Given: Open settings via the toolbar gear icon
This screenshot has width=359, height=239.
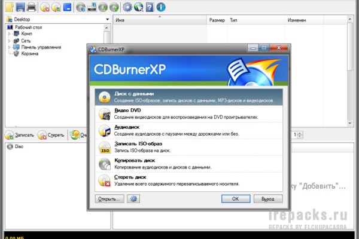Looking at the screenshot, I should coord(127,7).
